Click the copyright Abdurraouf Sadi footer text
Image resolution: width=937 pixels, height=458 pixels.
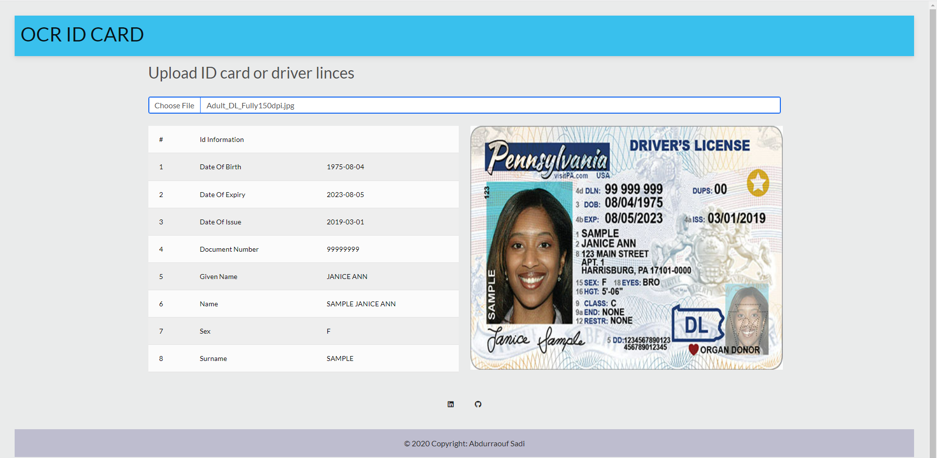(x=464, y=443)
